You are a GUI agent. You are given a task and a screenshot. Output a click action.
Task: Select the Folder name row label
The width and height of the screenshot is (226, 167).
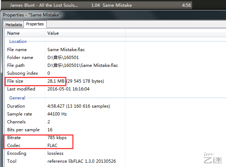(x=20, y=58)
